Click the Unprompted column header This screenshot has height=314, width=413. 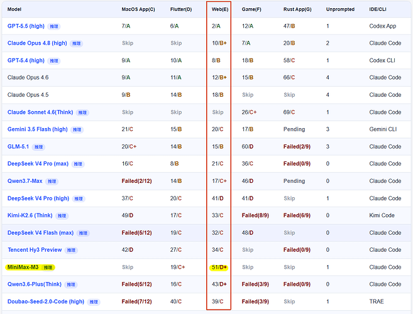(x=340, y=9)
